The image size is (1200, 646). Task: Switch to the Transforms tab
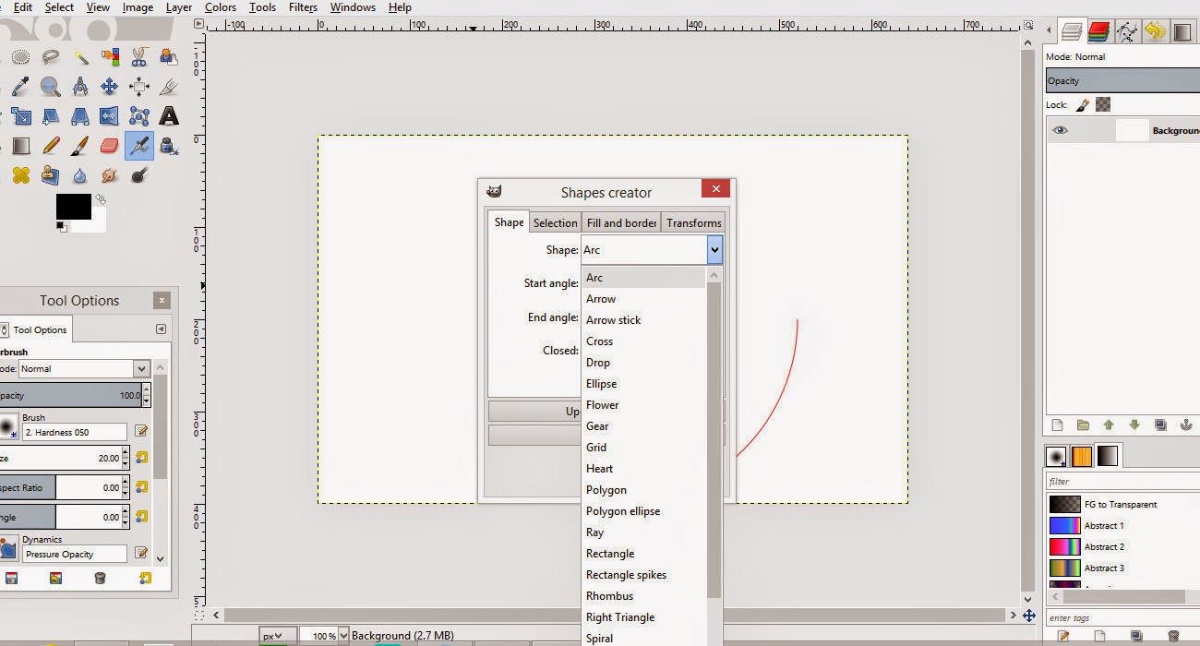(693, 222)
